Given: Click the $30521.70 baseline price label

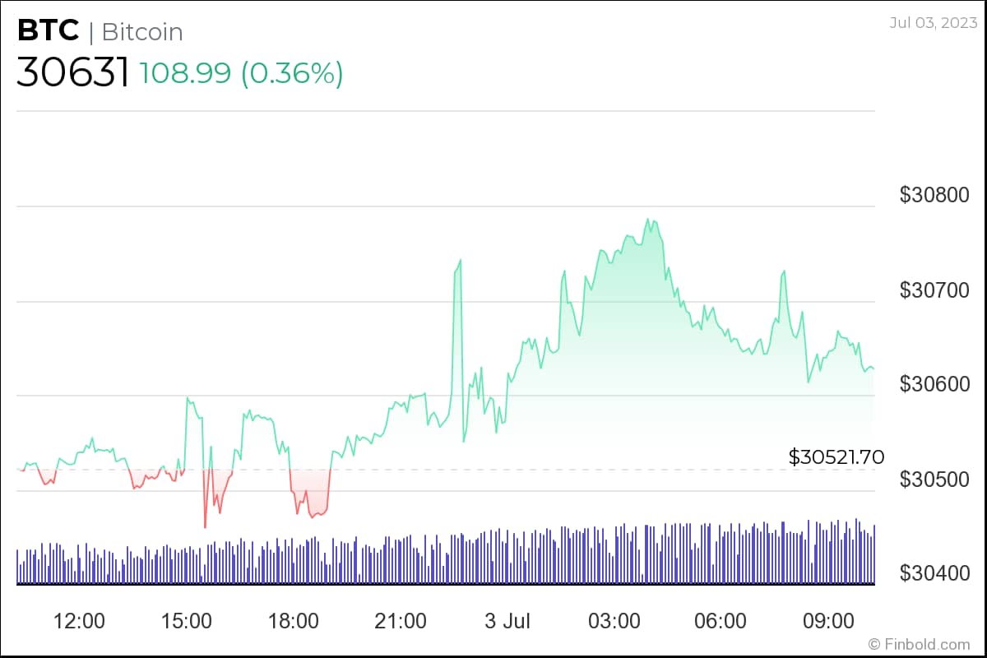Looking at the screenshot, I should 836,457.
